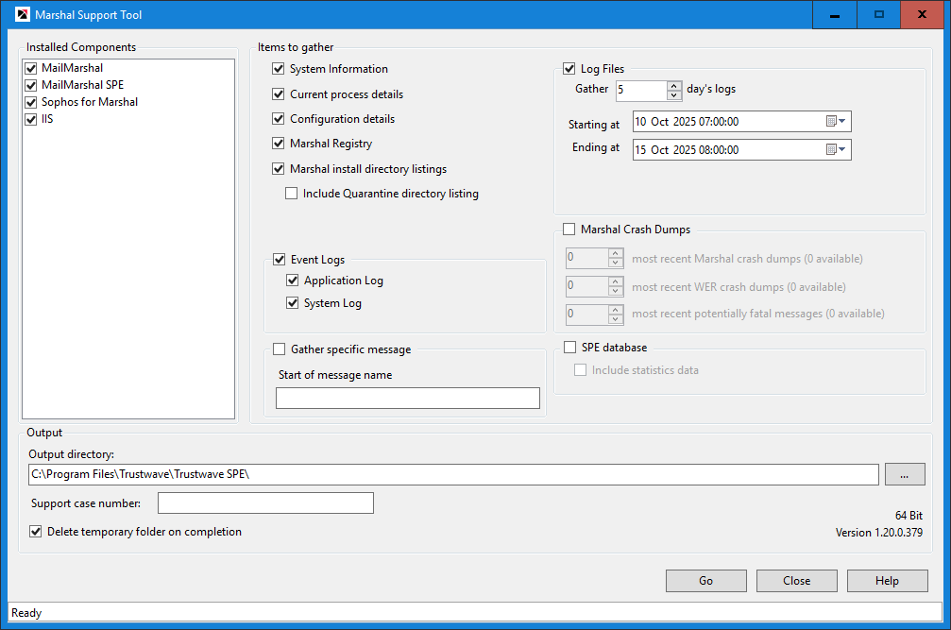Toggle the Marshal Crash Dumps checkbox

(x=569, y=230)
